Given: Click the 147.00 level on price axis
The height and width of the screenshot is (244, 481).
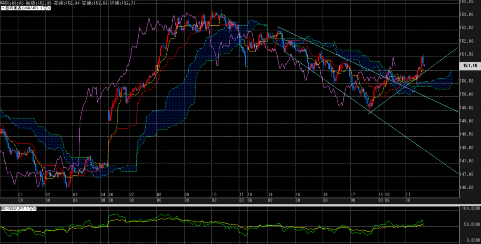Looking at the screenshot, I should coord(468,174).
